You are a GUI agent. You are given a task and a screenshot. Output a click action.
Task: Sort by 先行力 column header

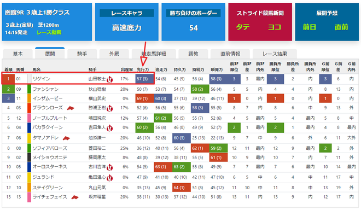pyautogui.click(x=143, y=69)
